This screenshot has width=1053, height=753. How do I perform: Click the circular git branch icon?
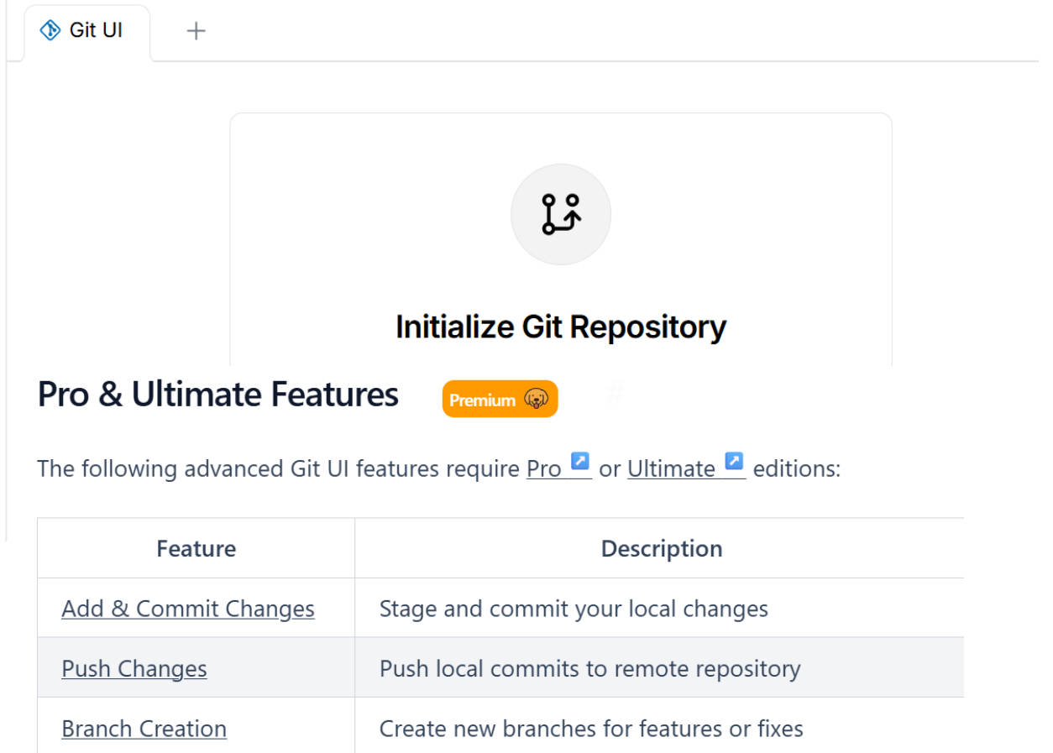click(x=561, y=214)
